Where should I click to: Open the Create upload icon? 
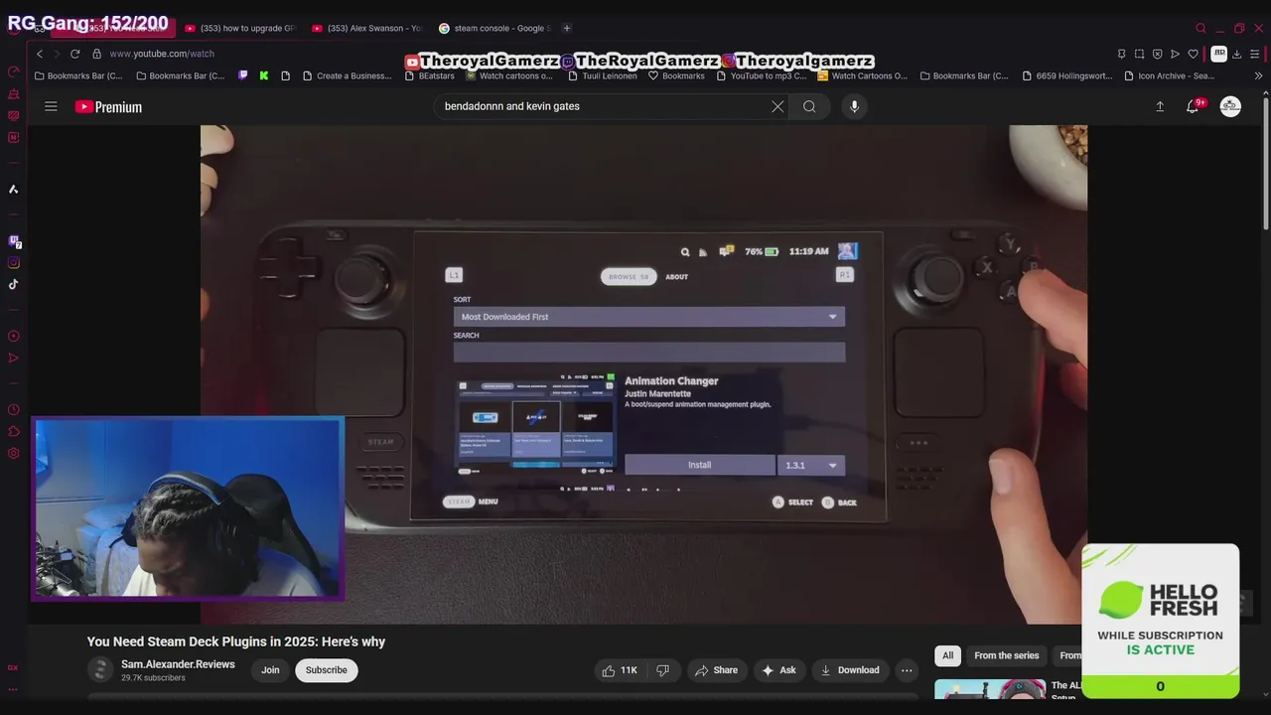(1159, 106)
